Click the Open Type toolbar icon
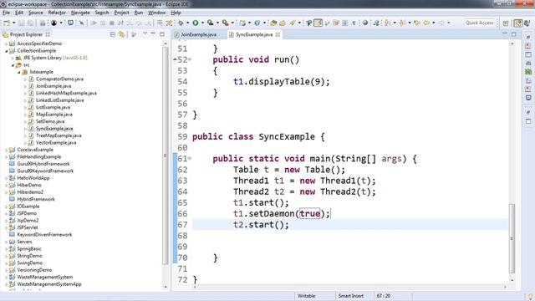This screenshot has width=535, height=301. click(273, 23)
